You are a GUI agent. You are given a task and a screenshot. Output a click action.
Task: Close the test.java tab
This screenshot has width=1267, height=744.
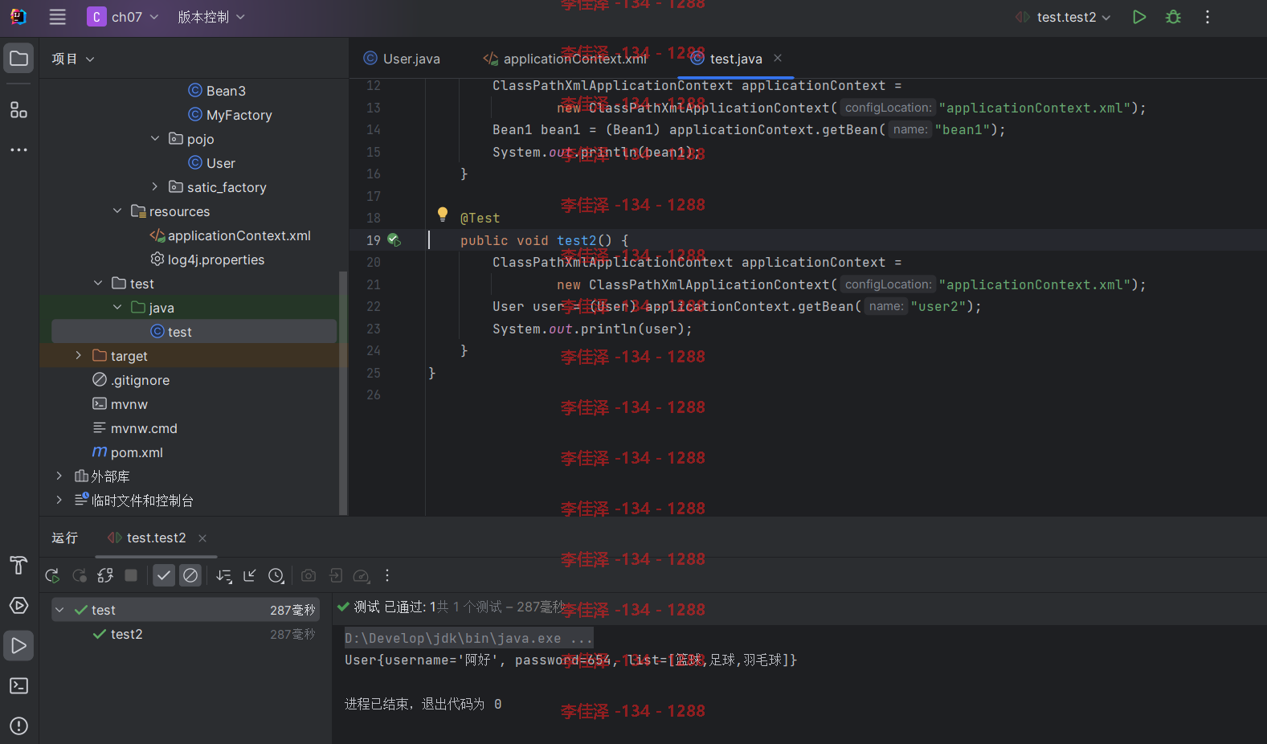[778, 58]
